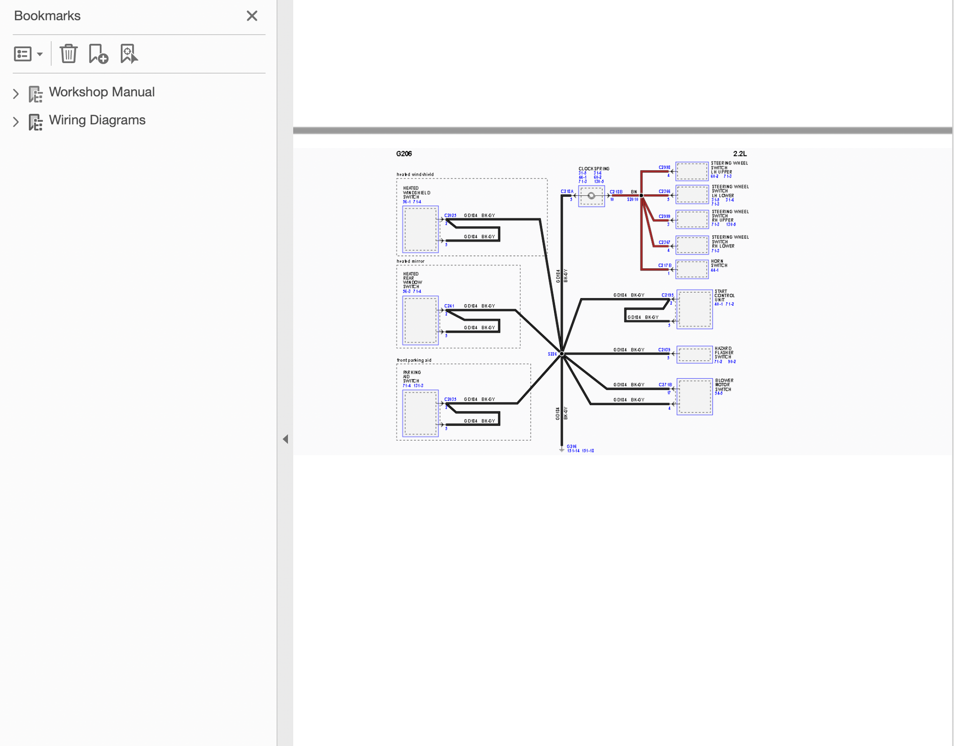
Task: Click the Wiring Diagrams bookmark icon
Action: pos(35,122)
